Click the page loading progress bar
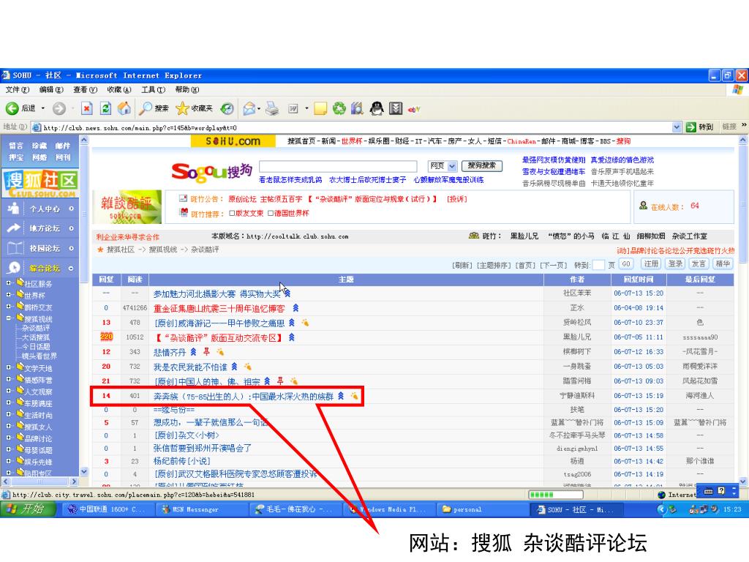 (x=556, y=495)
